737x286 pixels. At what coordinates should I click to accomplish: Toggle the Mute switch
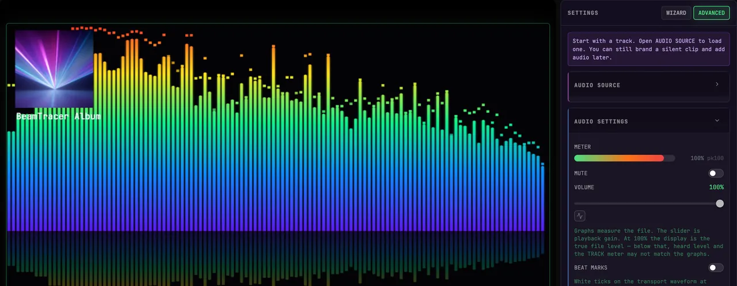point(716,173)
